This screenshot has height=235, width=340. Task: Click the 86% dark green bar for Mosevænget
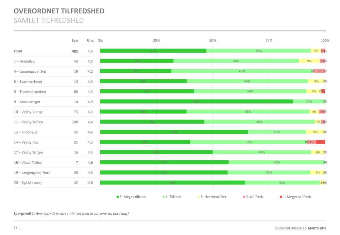[197, 102]
